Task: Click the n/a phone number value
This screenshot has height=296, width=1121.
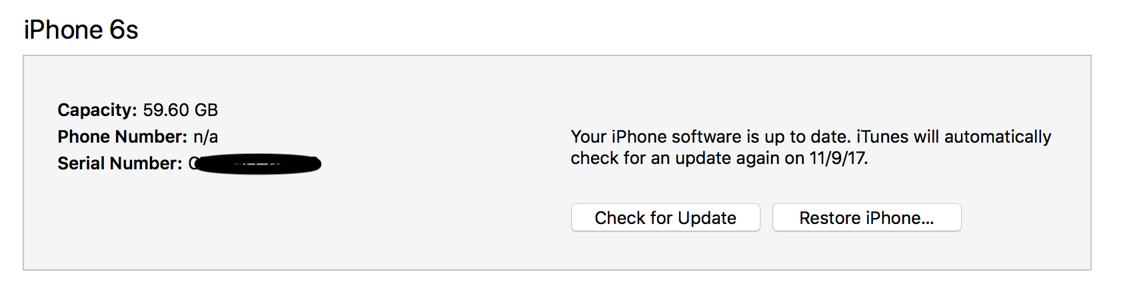Action: point(206,137)
